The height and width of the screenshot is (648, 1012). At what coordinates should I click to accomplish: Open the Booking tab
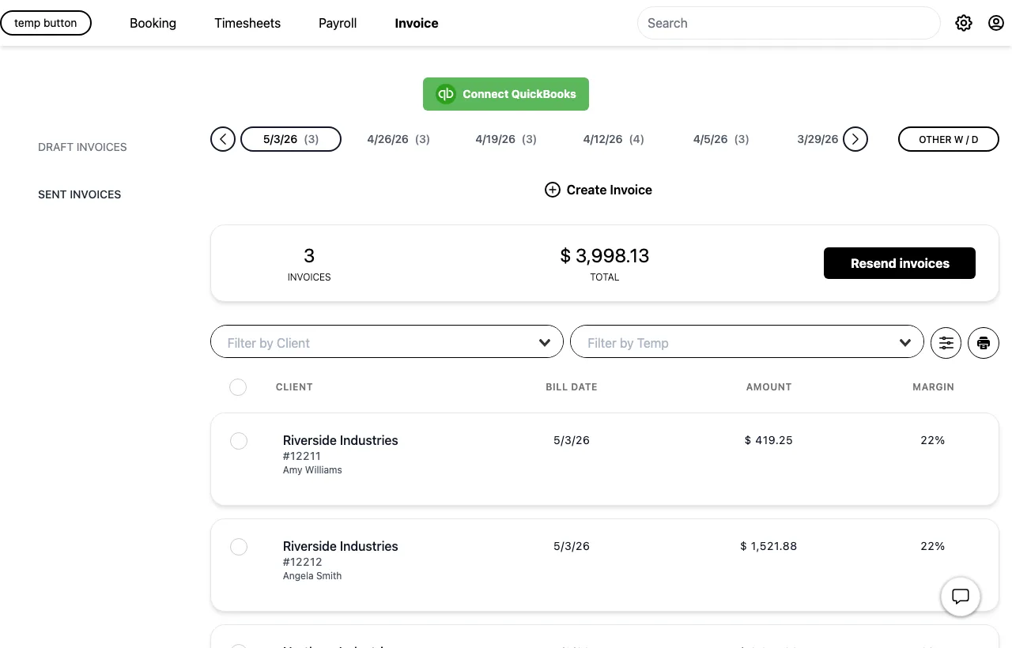[x=153, y=23]
